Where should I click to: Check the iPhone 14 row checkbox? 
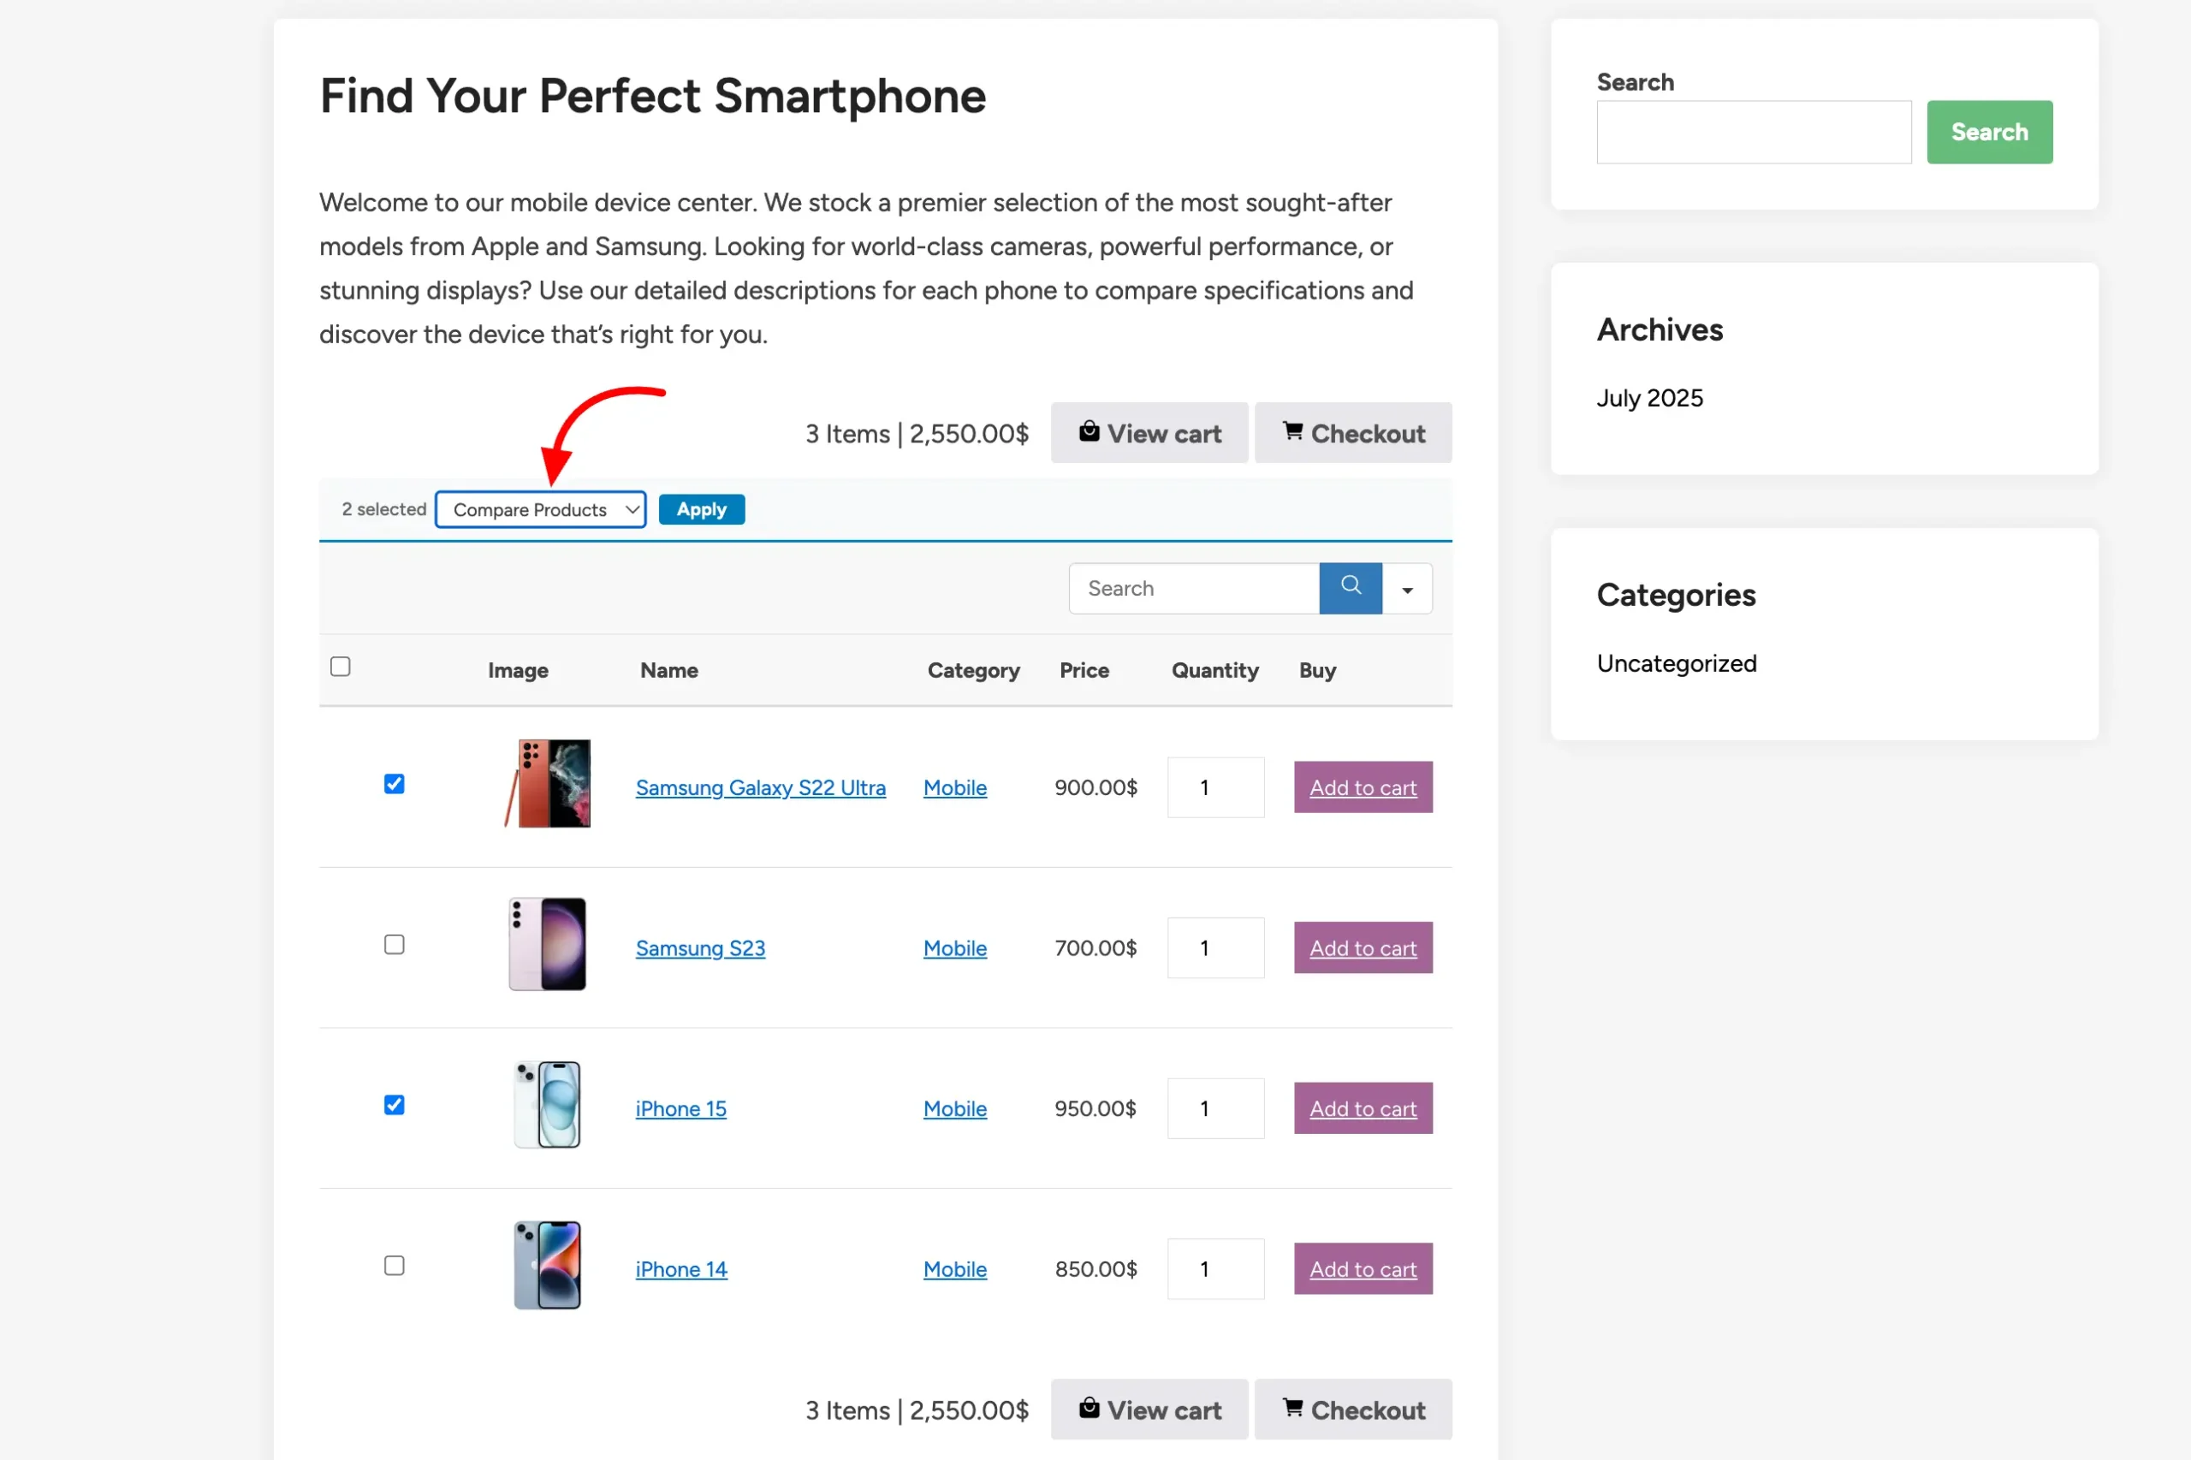(x=394, y=1266)
